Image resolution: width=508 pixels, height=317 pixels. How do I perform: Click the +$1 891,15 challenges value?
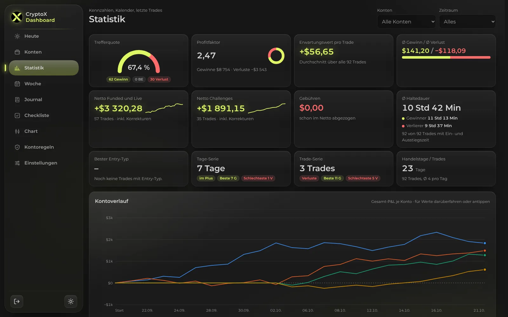tap(221, 108)
